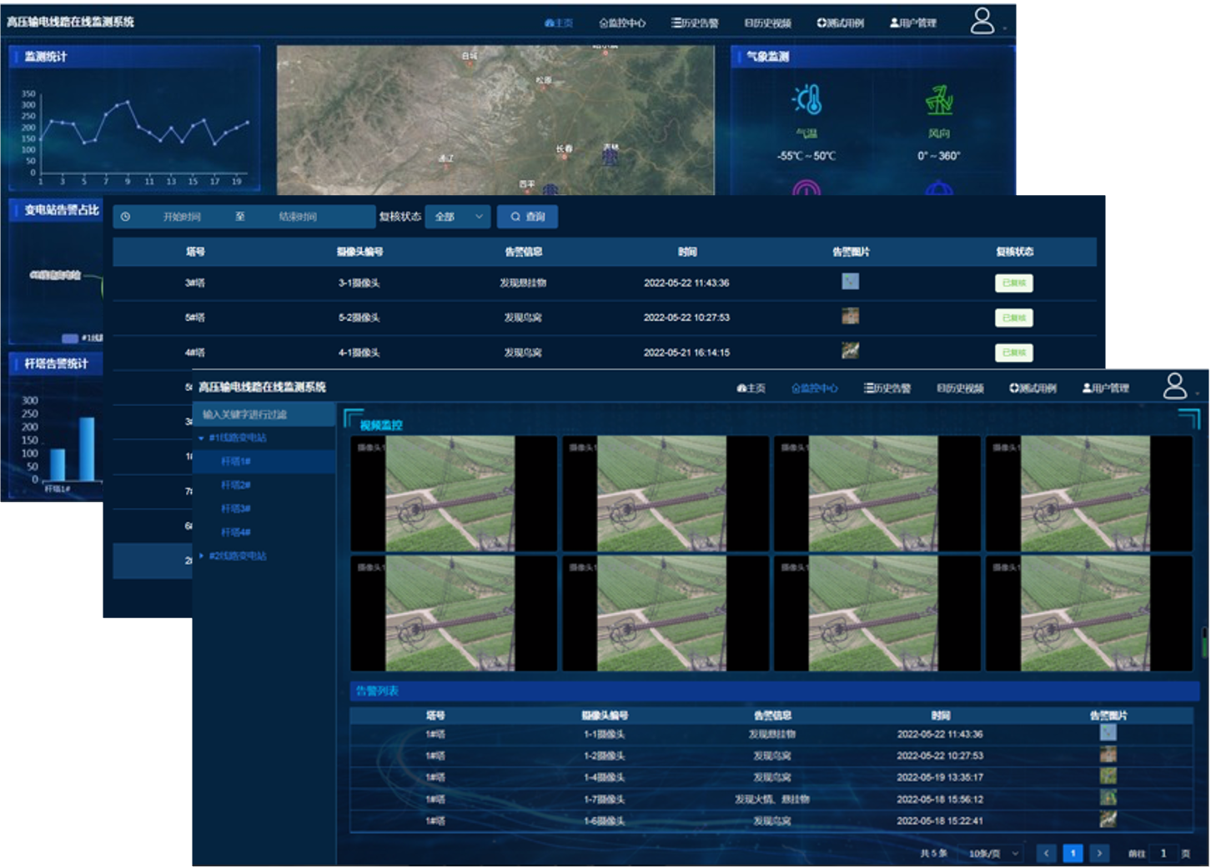Open alarm thumbnail for 1-1摄像头 row
Screen dimensions: 1211x867
click(1108, 733)
